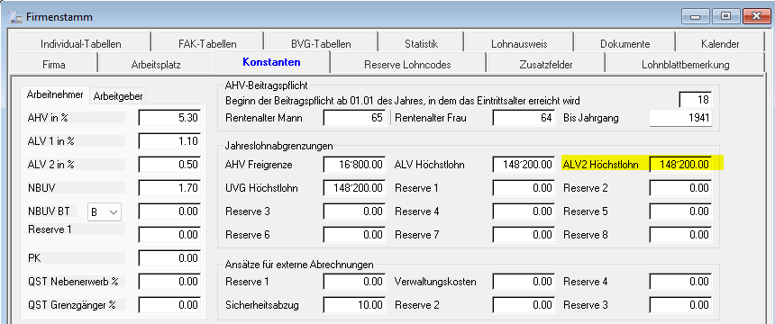Minimize the Firmenstamm window
Screen dimensions: 775x324
point(697,16)
